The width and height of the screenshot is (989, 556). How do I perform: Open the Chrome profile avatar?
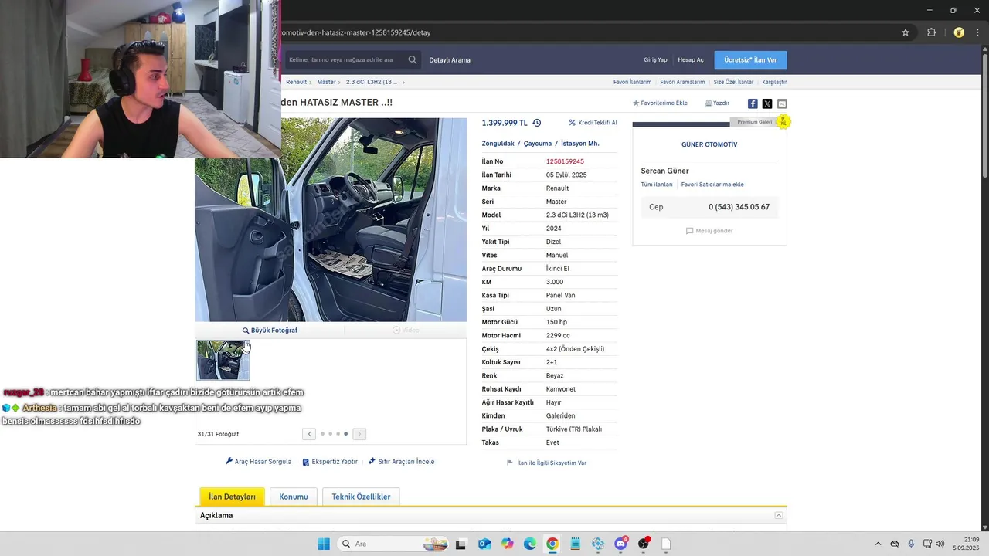[959, 32]
